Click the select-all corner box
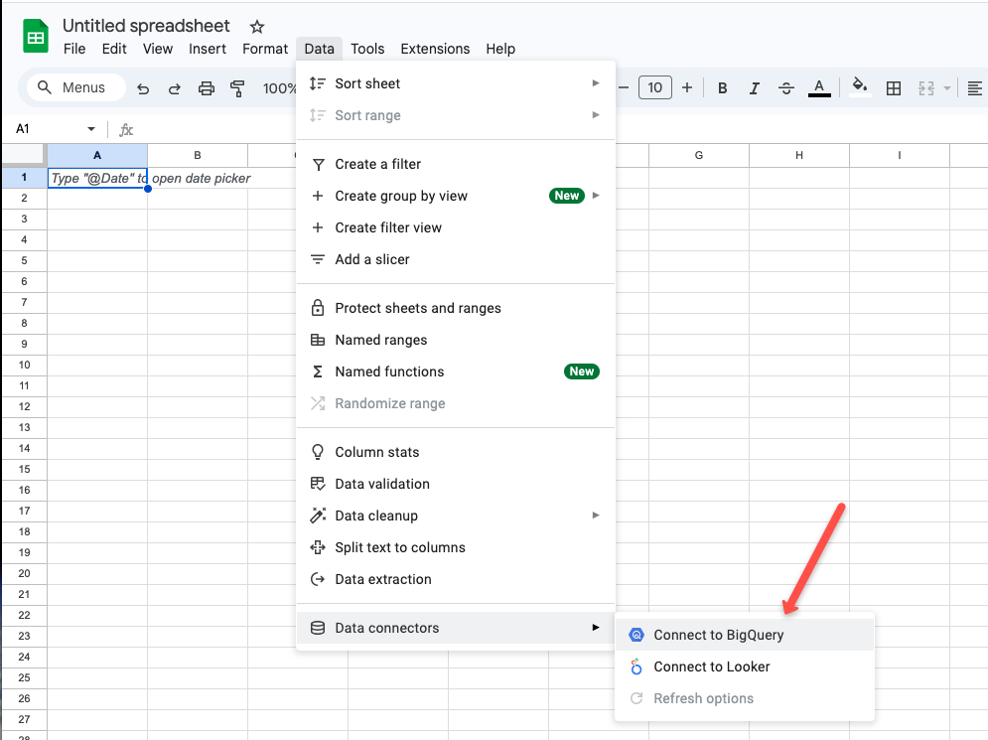The width and height of the screenshot is (988, 740). coord(24,155)
